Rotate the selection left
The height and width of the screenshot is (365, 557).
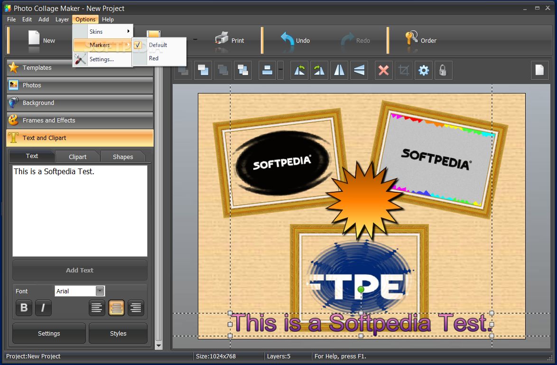click(x=299, y=70)
